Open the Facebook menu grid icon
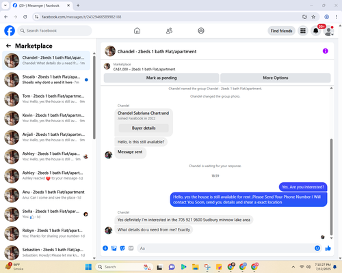This screenshot has width=342, height=273. (x=303, y=31)
